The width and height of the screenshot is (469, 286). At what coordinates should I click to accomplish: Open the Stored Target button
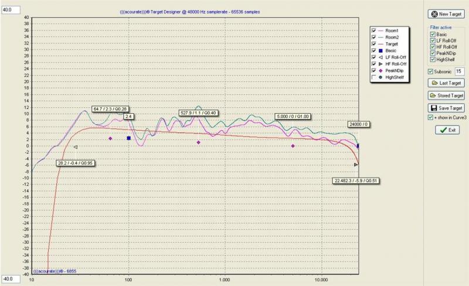(446, 96)
